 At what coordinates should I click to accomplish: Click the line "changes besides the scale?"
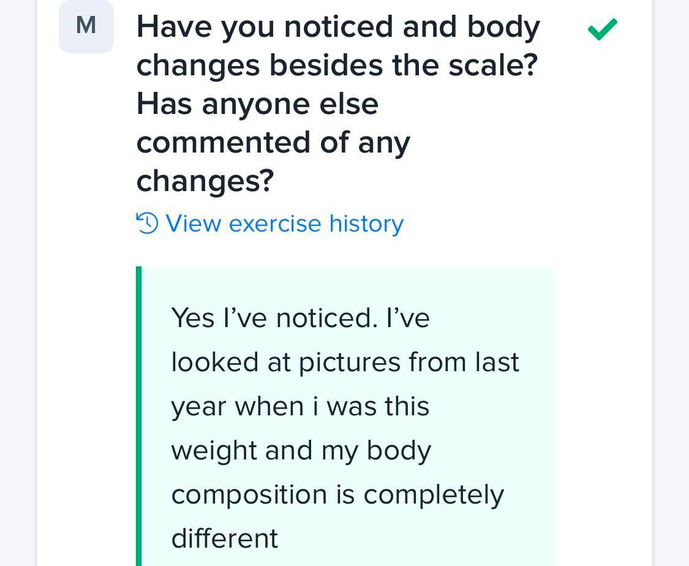pos(337,65)
